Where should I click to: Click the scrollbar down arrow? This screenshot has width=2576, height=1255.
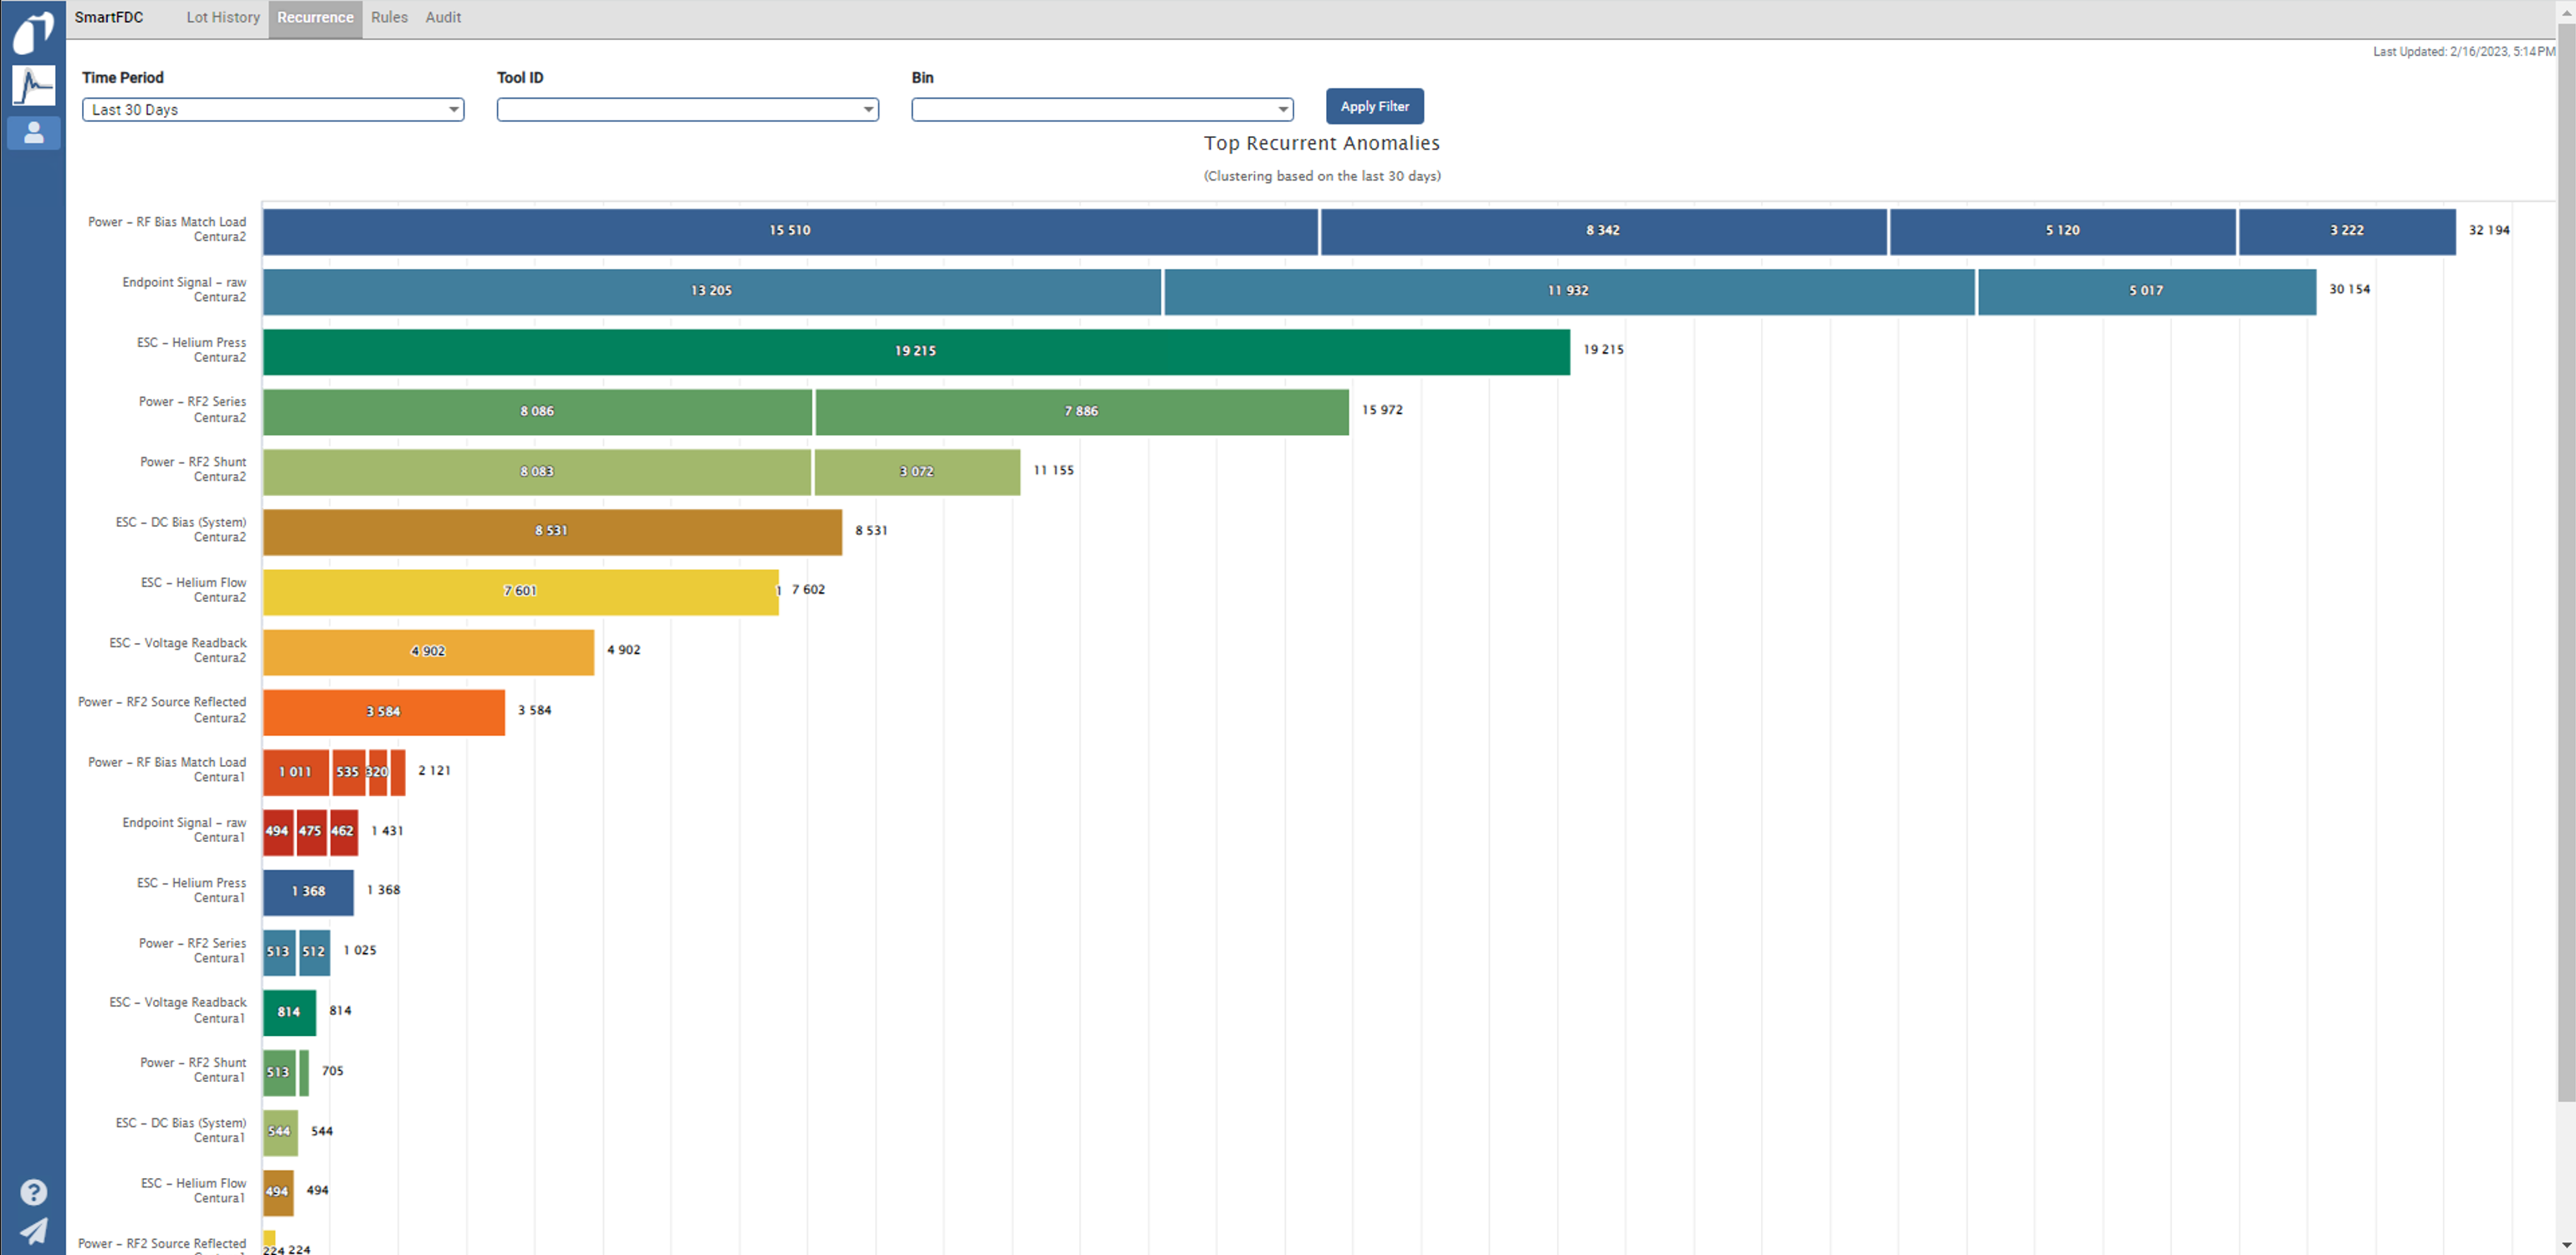coord(2566,1246)
